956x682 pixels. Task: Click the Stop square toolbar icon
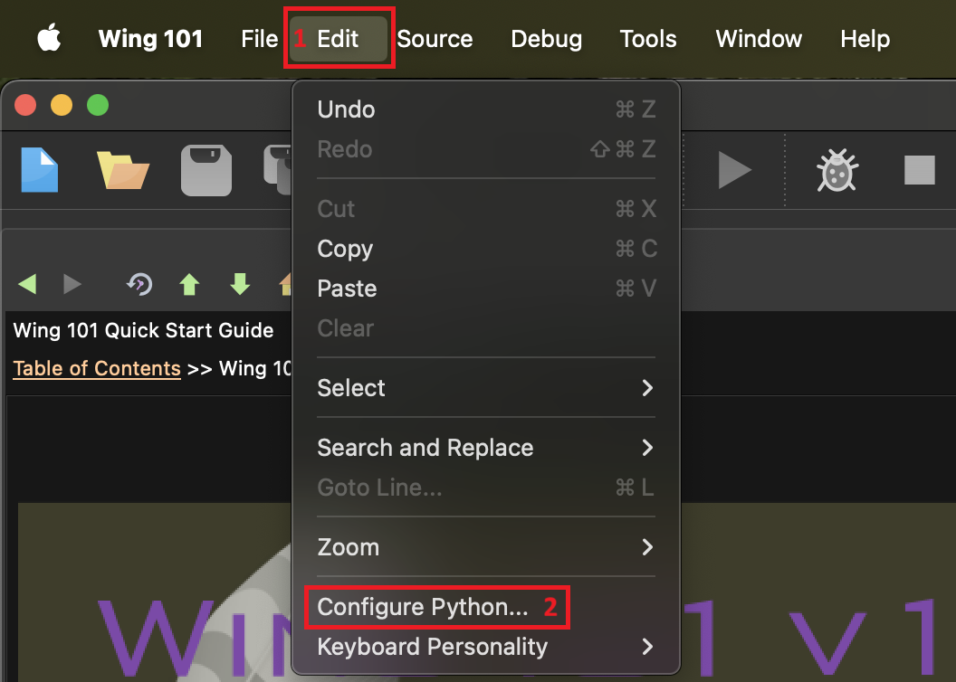coord(920,170)
